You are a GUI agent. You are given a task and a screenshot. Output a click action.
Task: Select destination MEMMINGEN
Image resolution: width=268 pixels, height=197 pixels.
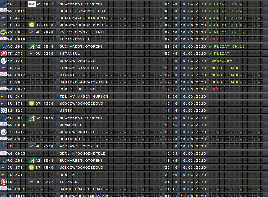pos(71,125)
